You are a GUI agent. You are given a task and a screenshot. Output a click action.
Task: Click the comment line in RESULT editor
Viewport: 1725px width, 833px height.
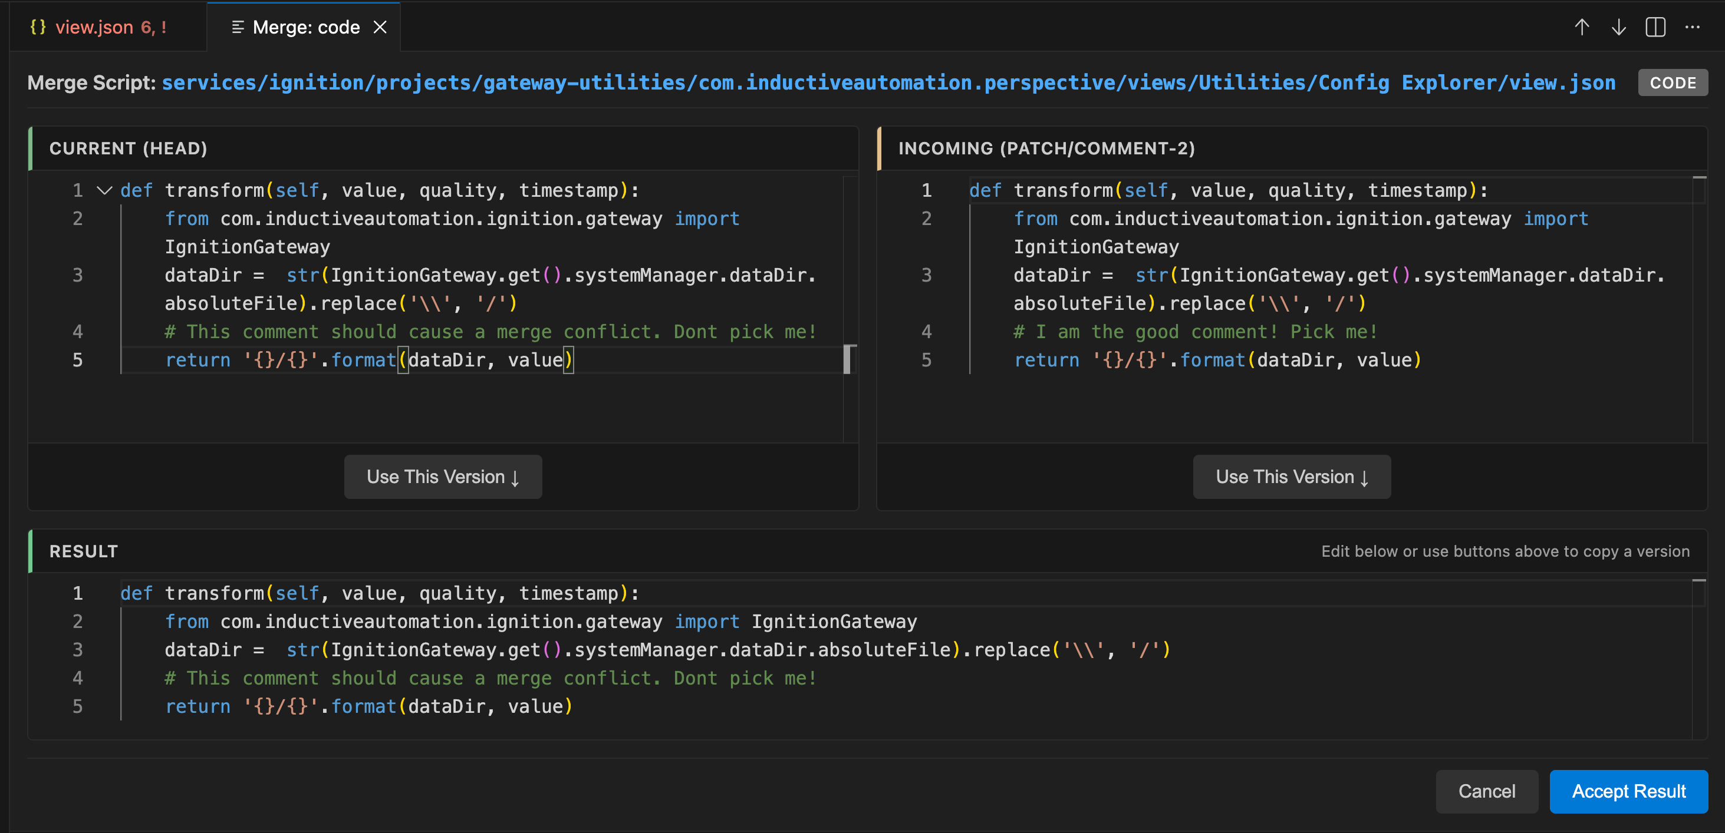(490, 679)
